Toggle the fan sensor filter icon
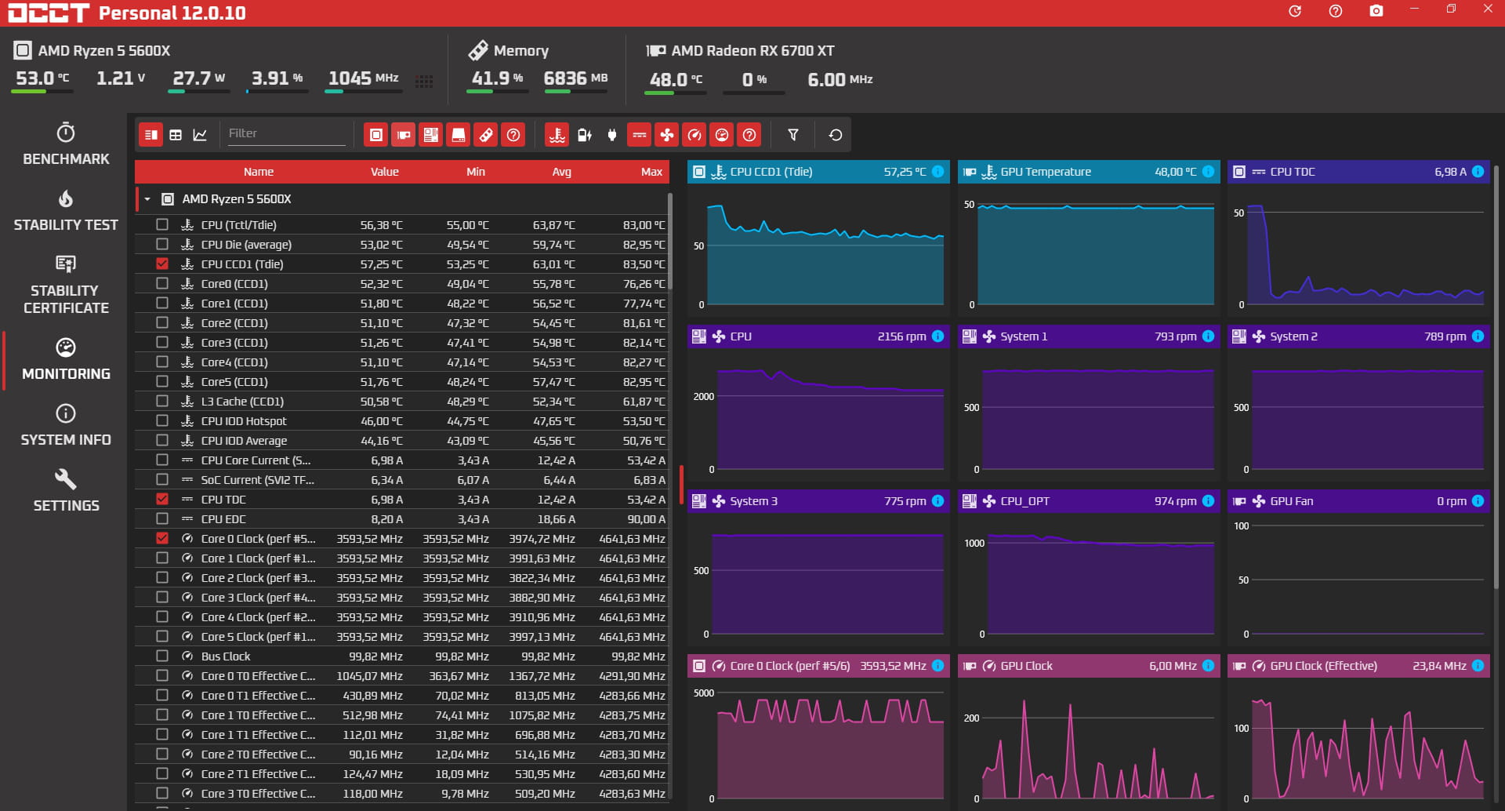The width and height of the screenshot is (1505, 811). click(667, 135)
